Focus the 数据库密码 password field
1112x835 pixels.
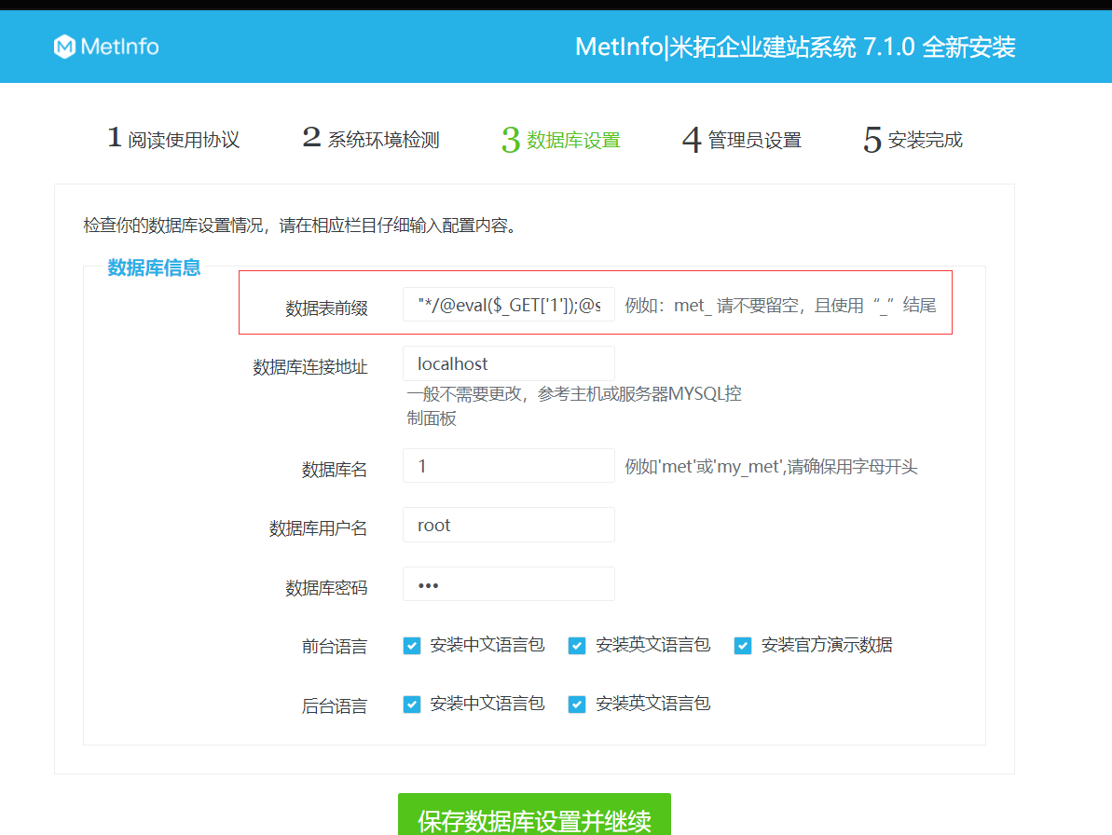[508, 583]
